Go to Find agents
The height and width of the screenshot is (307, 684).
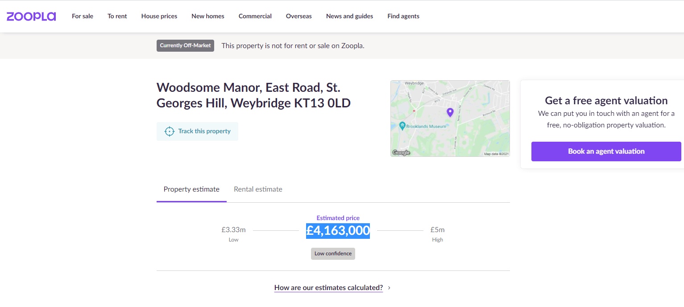403,16
